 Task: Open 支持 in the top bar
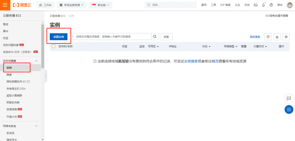point(247,5)
